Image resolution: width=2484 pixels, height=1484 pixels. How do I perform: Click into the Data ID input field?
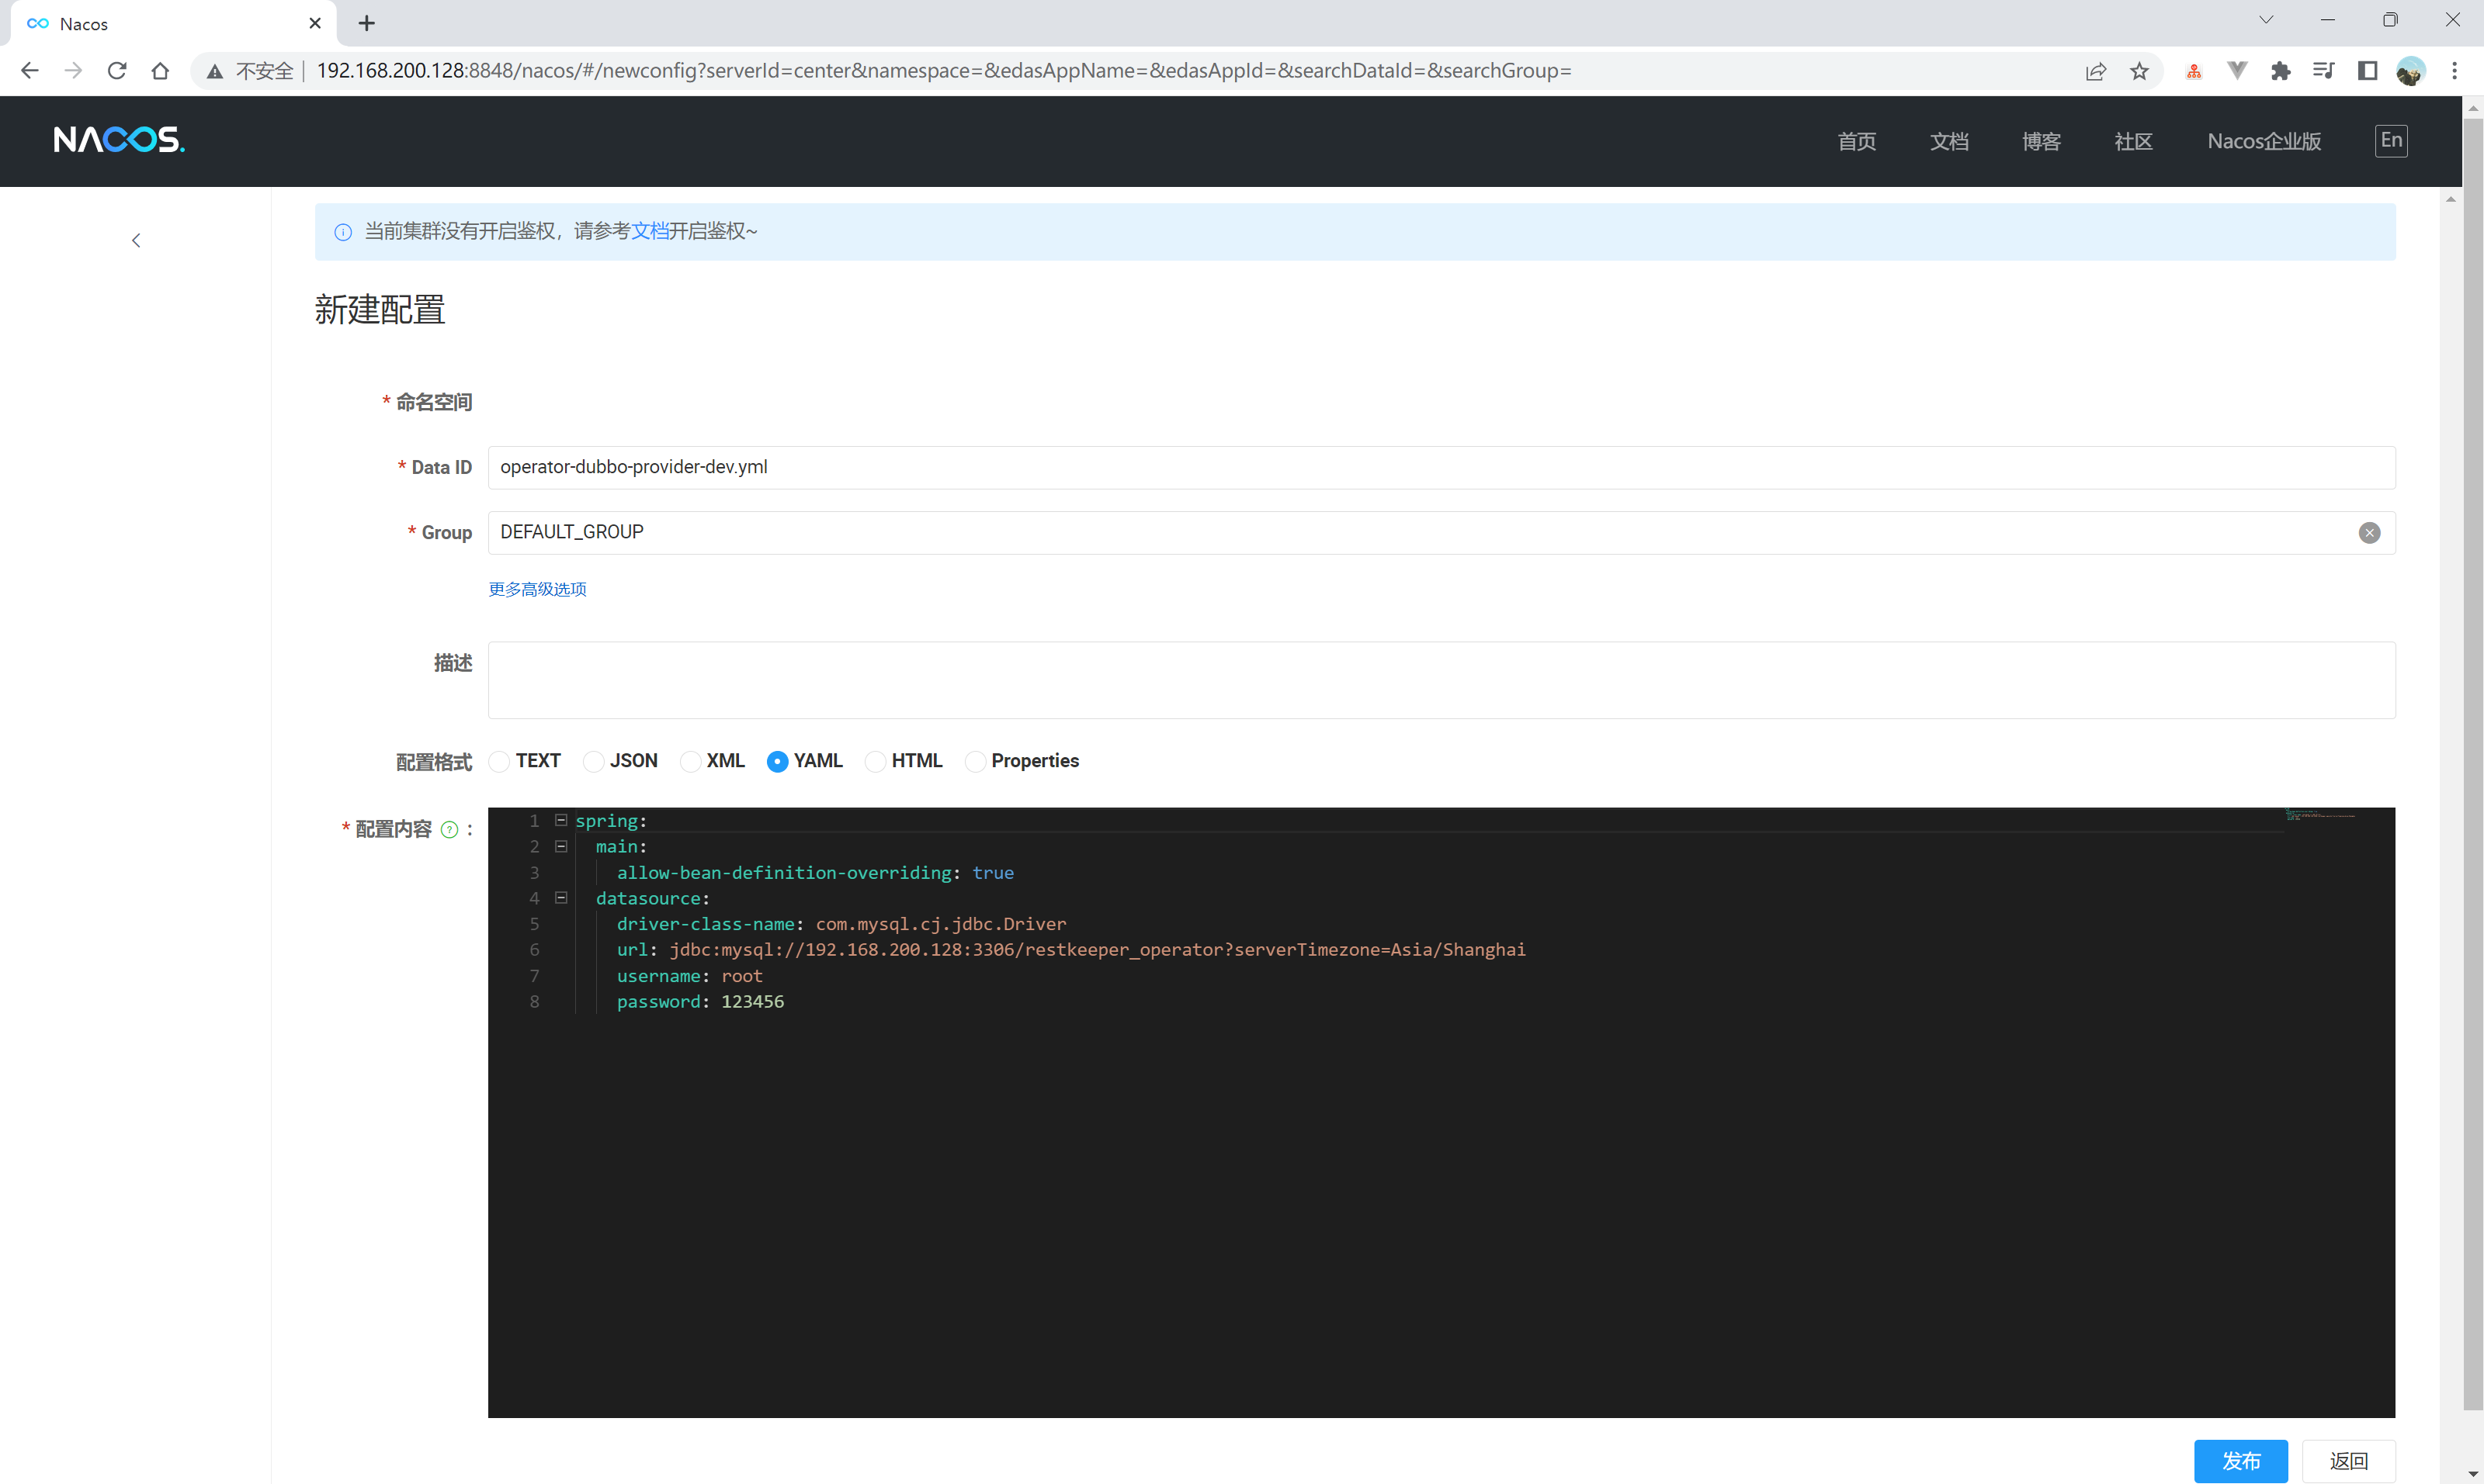[x=1441, y=468]
